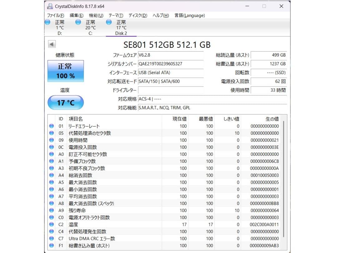Click the blue status circle above drive C:

coord(78,22)
